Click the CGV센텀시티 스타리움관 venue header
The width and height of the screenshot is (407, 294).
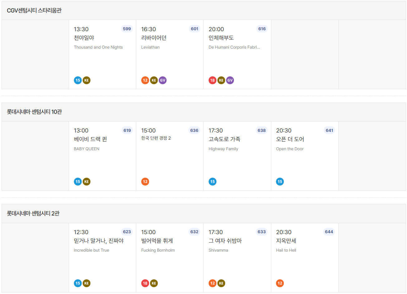(204, 10)
